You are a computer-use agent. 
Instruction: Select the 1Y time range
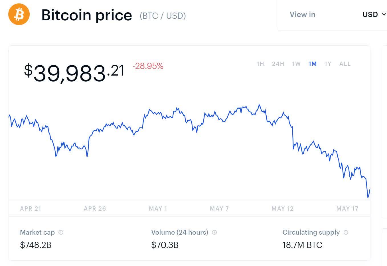click(x=328, y=64)
